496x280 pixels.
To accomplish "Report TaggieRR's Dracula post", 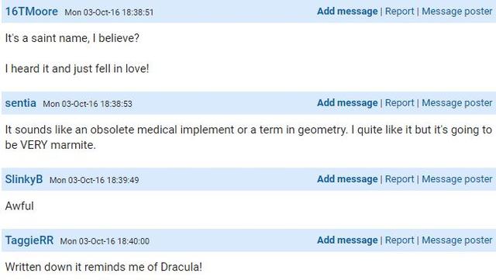I will [399, 240].
